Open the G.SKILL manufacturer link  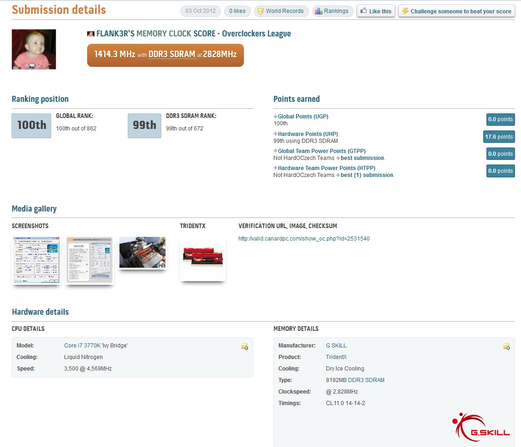[x=336, y=345]
